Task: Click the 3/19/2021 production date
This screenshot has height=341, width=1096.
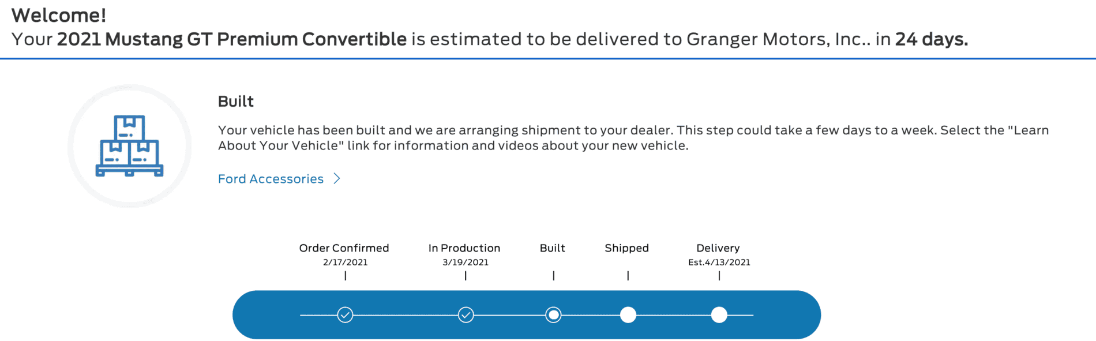Action: [466, 263]
